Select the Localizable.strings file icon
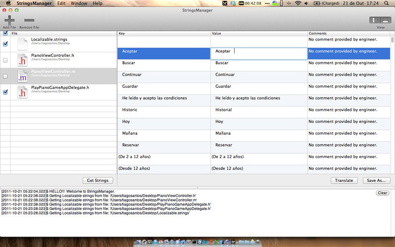This screenshot has height=247, width=395. click(22, 44)
